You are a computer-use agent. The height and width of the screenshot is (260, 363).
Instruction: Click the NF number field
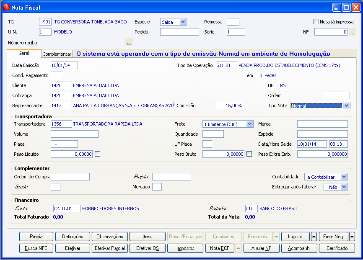click(331, 32)
